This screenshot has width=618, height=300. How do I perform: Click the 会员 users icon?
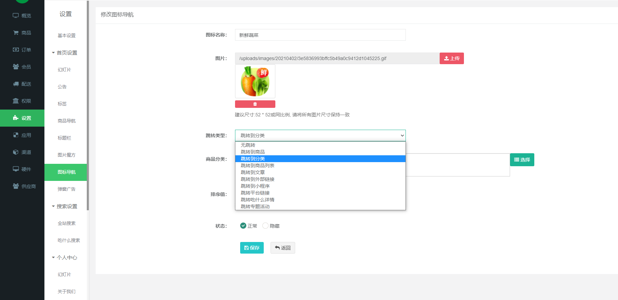[16, 67]
